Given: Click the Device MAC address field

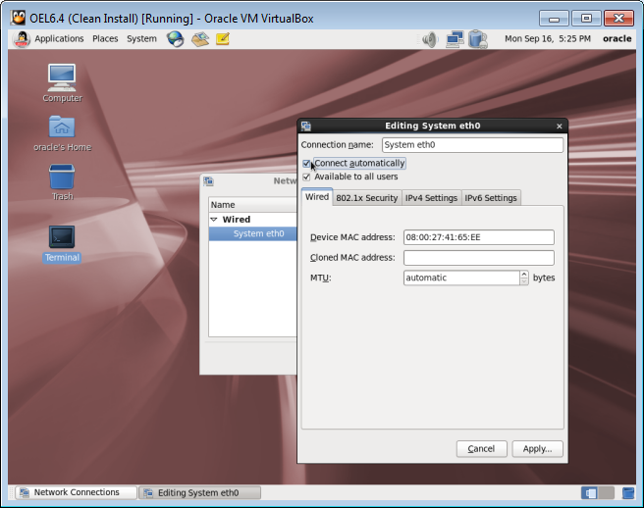Looking at the screenshot, I should pyautogui.click(x=478, y=237).
